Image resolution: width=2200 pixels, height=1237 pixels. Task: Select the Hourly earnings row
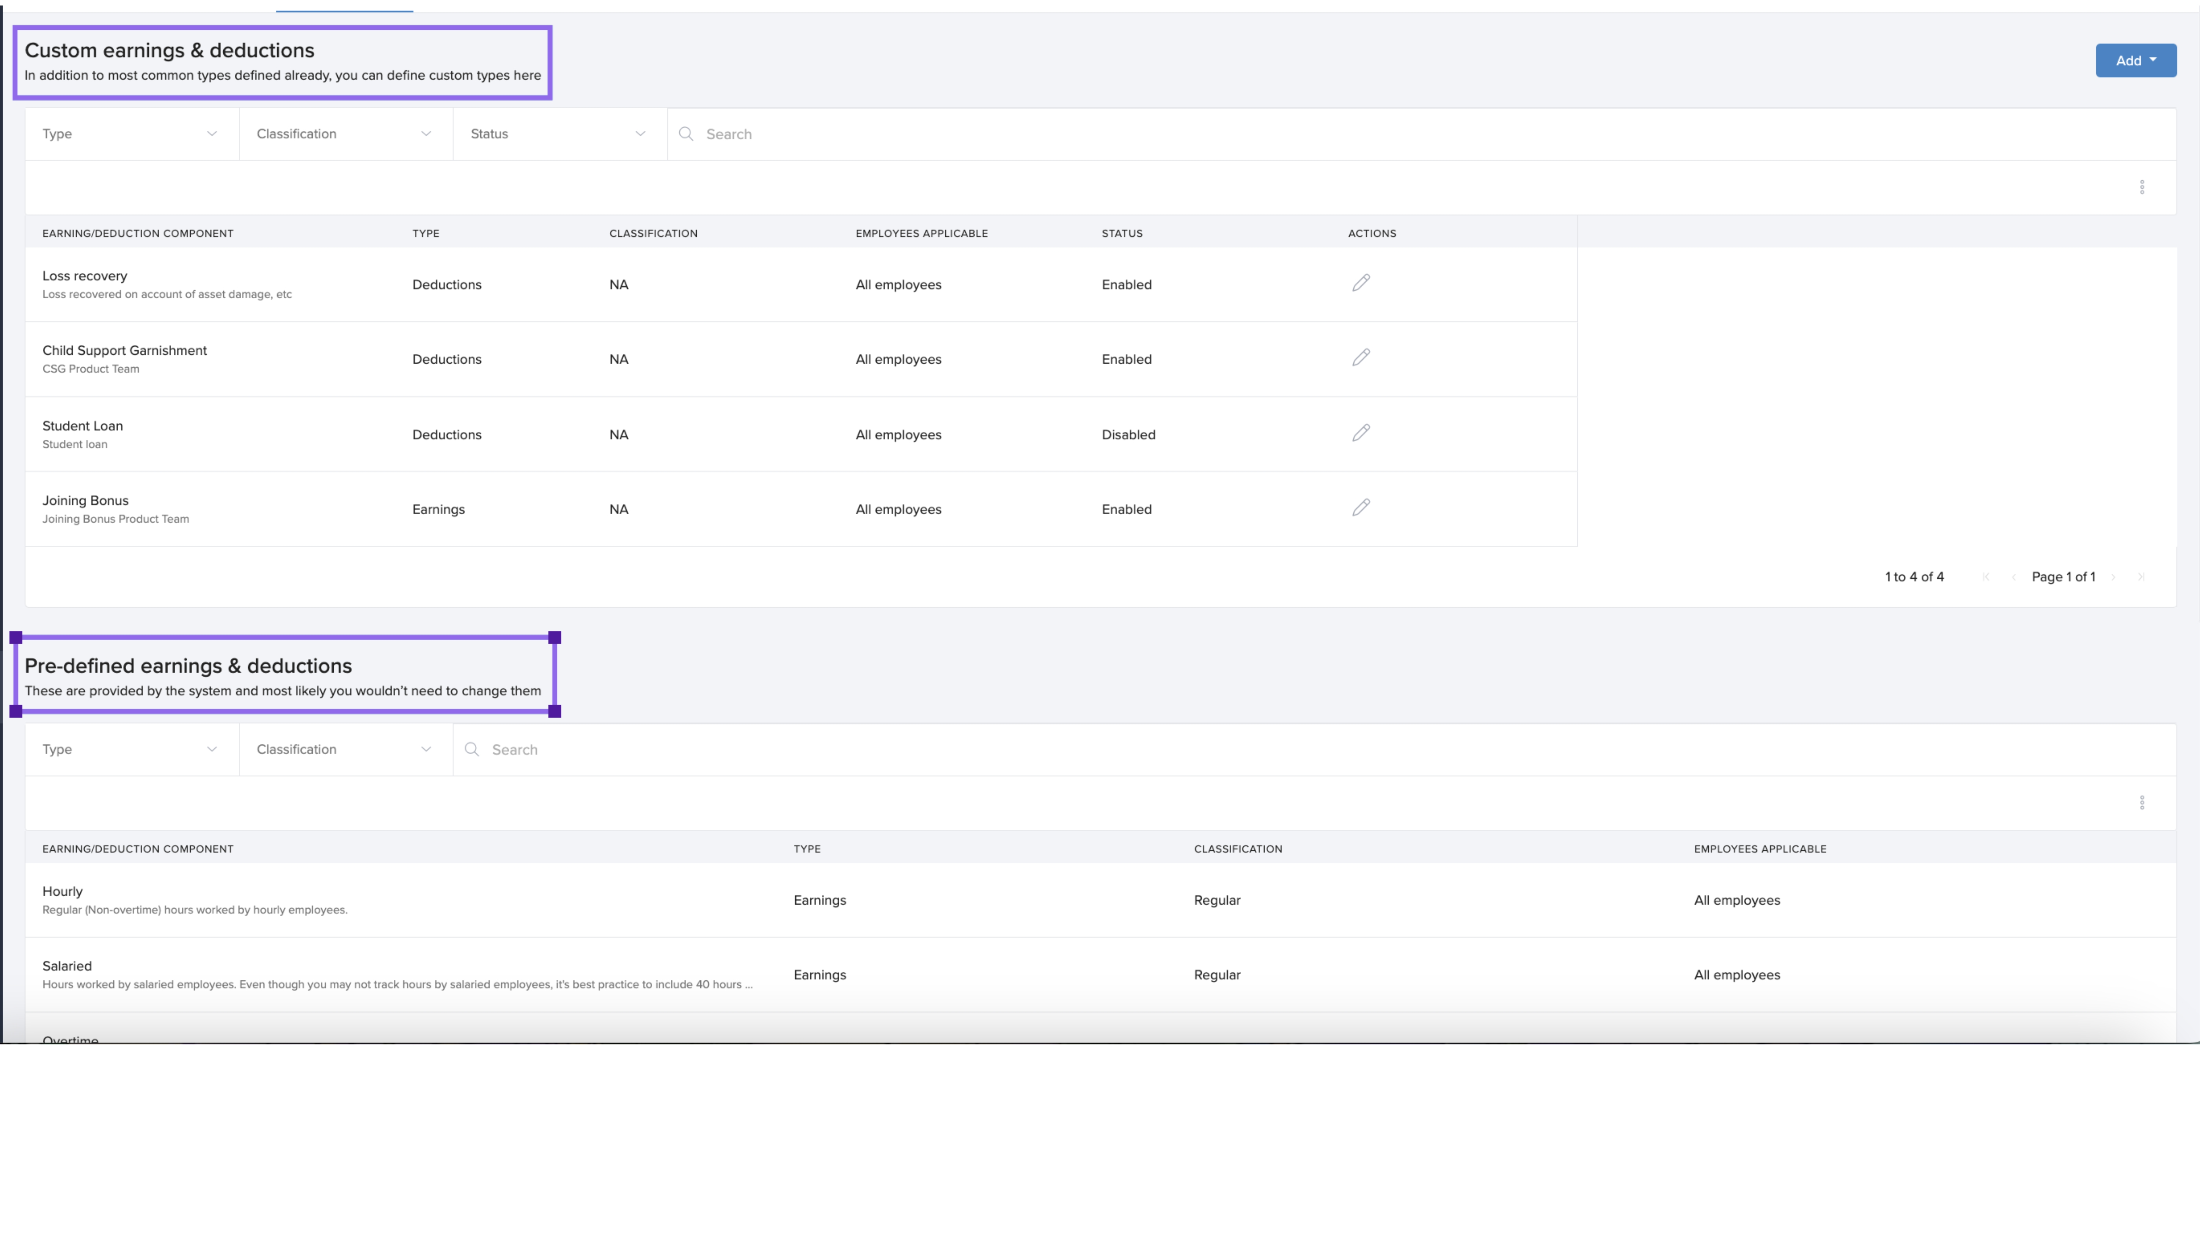click(62, 891)
